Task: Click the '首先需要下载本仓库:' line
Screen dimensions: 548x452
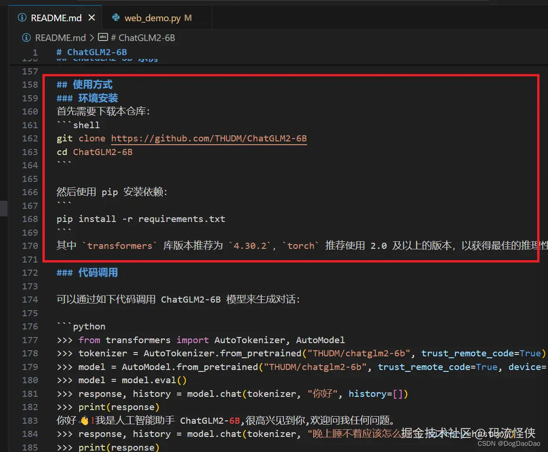Action: [103, 111]
